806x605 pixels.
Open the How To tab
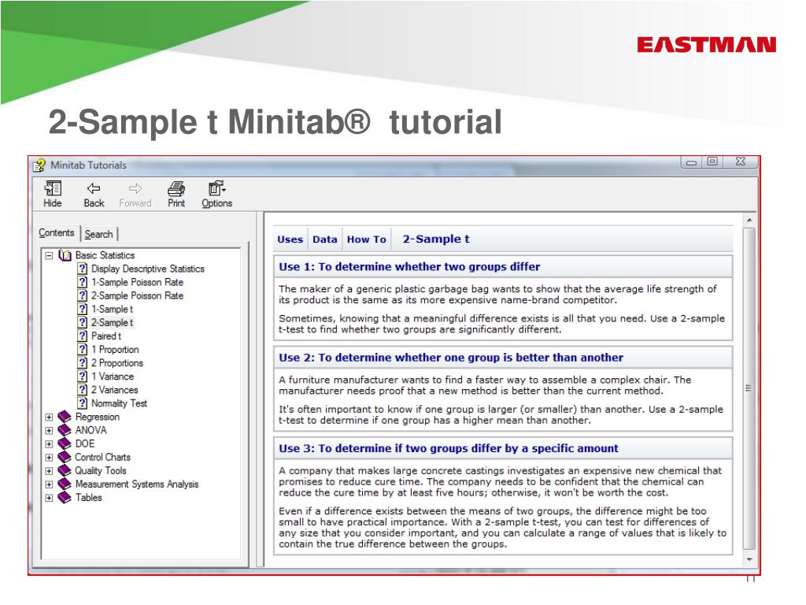367,239
